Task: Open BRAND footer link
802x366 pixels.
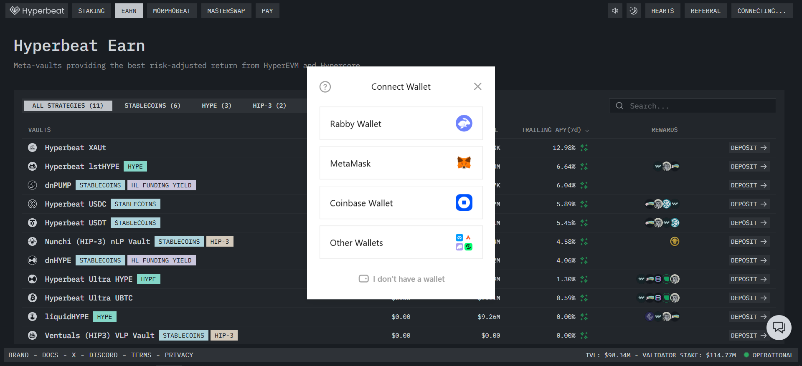Action: (x=19, y=355)
